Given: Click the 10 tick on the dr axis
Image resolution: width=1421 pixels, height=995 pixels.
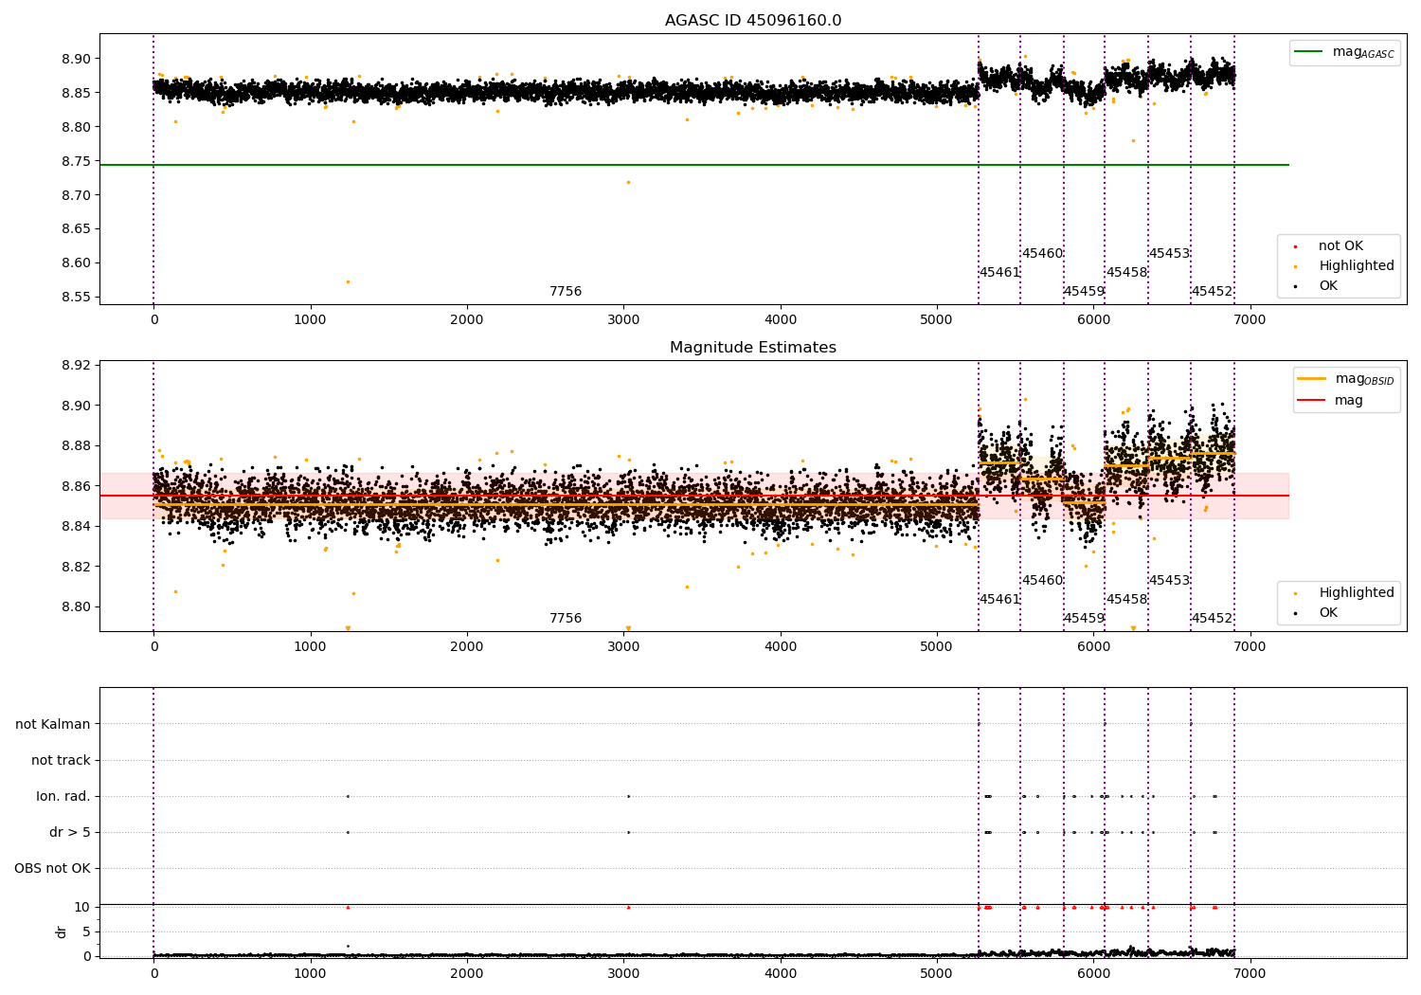Looking at the screenshot, I should click(82, 908).
